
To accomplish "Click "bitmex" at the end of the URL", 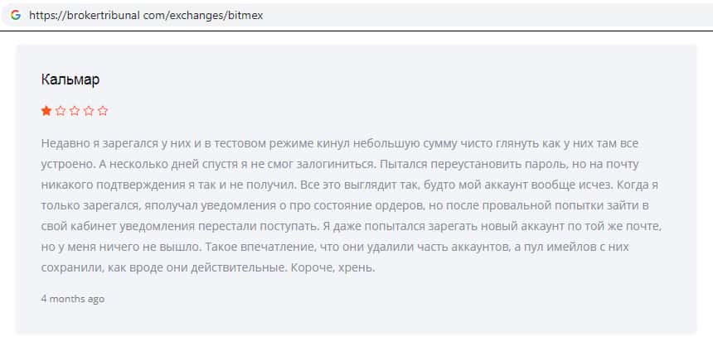I will coord(246,15).
